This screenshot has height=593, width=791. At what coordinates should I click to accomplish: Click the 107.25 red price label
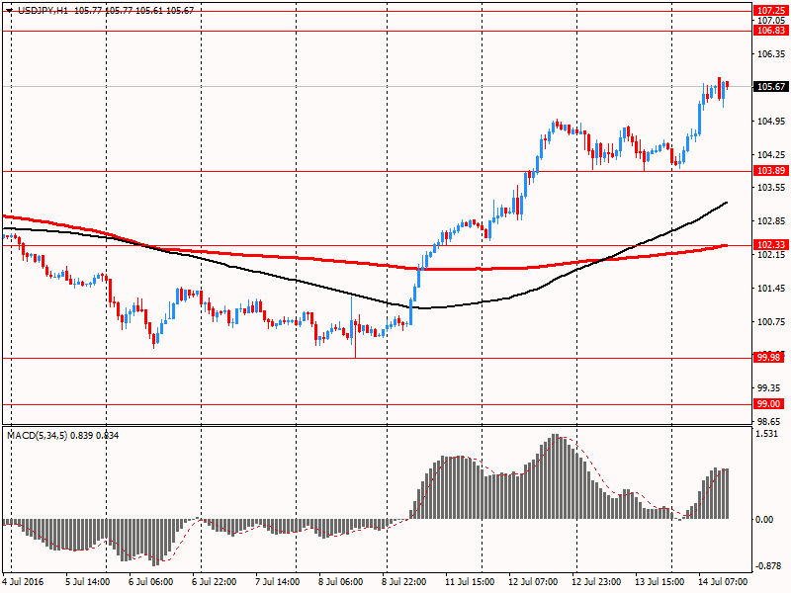[770, 11]
